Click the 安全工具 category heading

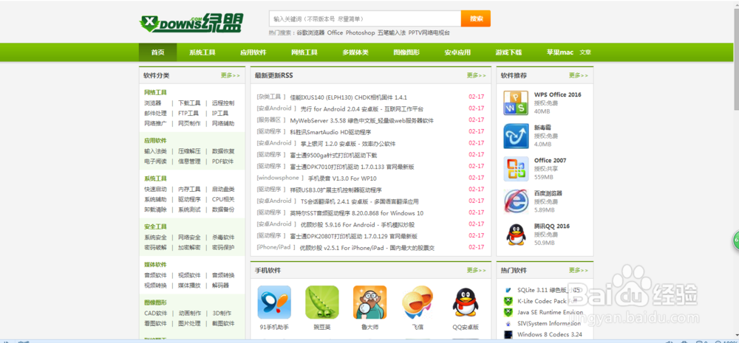[155, 226]
